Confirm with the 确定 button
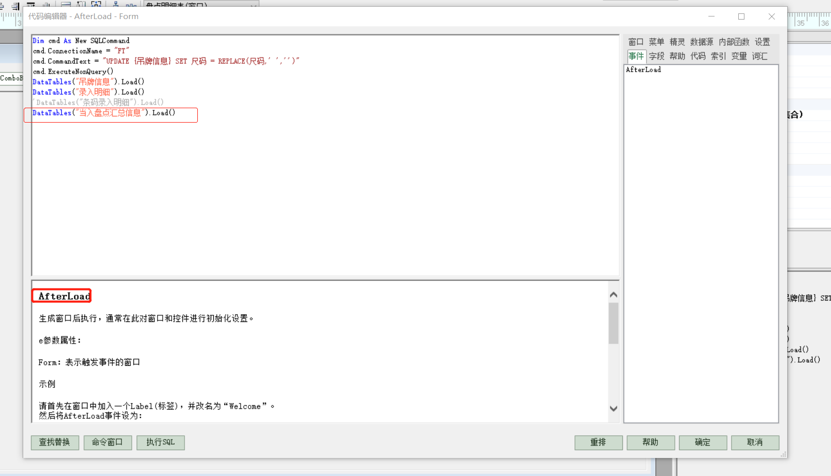Screen dimensions: 831x476 pyautogui.click(x=702, y=442)
